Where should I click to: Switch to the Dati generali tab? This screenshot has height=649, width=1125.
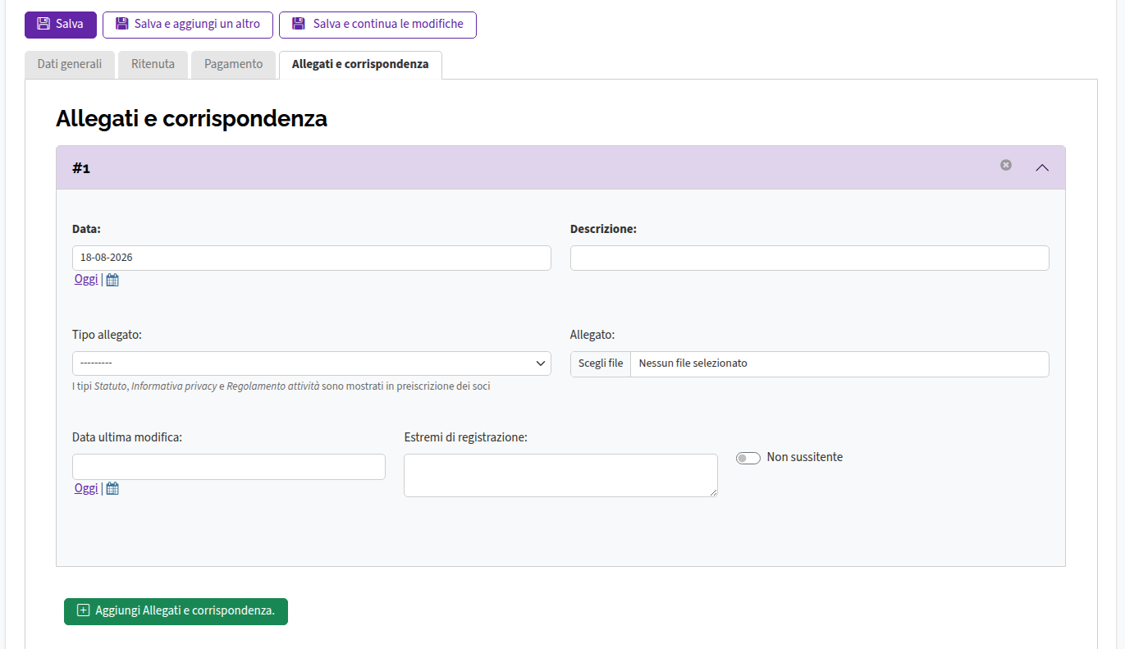click(70, 65)
